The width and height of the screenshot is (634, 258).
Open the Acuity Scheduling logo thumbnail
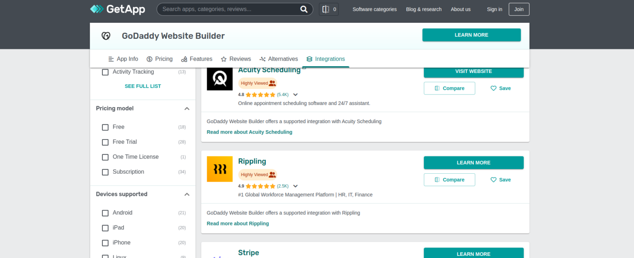tap(220, 79)
